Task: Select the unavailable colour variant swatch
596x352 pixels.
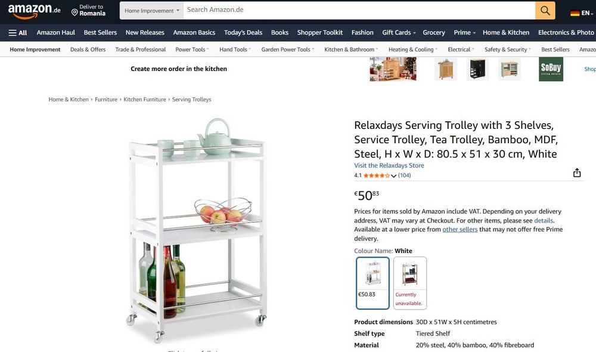Action: pyautogui.click(x=410, y=283)
